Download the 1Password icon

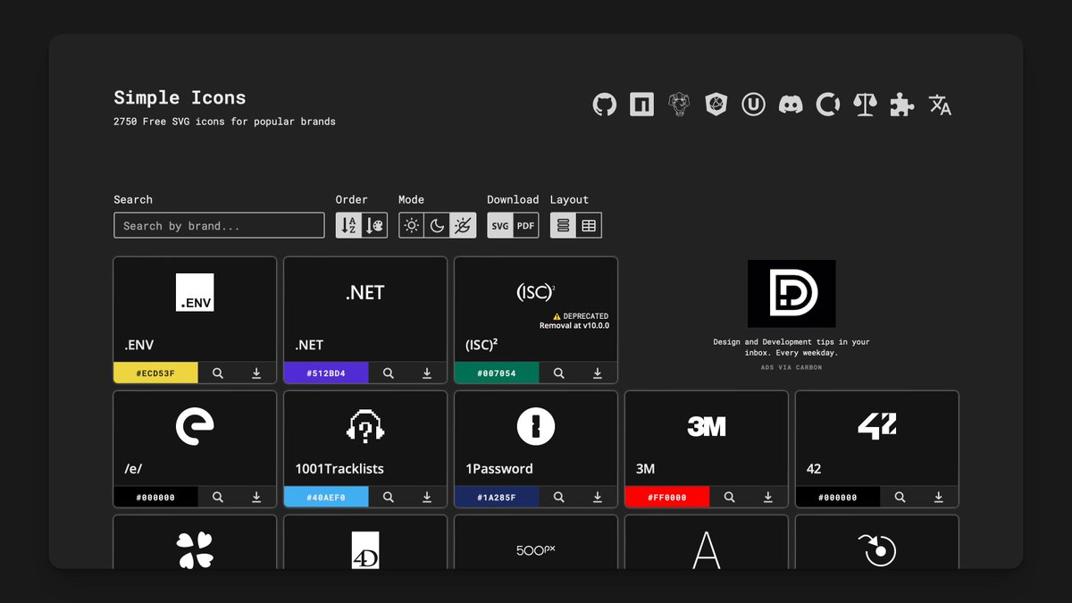(598, 498)
